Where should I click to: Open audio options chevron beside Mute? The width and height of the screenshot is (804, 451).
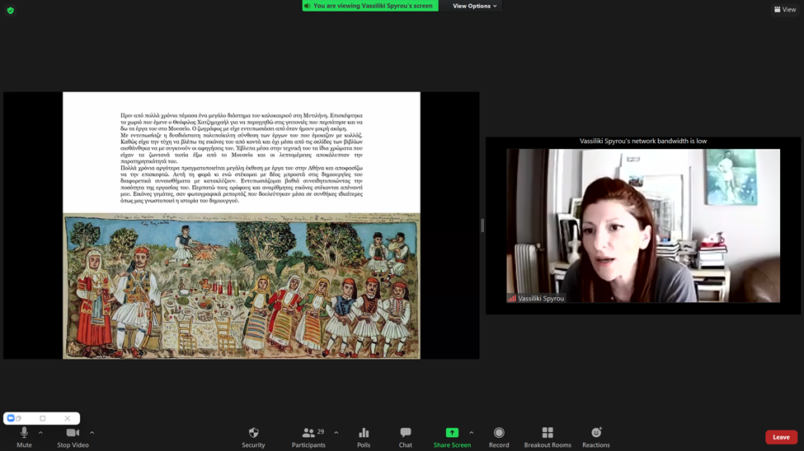[40, 433]
